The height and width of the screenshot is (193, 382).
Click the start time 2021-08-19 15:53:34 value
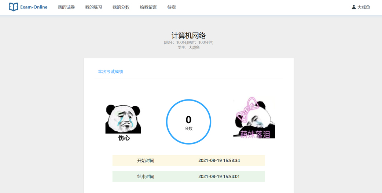pos(219,160)
